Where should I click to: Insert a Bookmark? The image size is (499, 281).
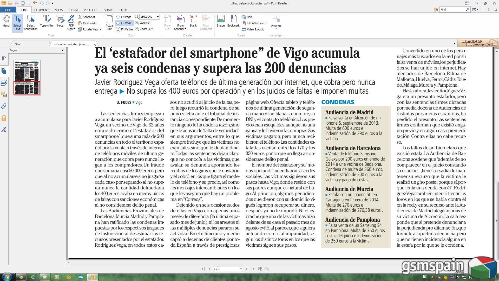[233, 21]
